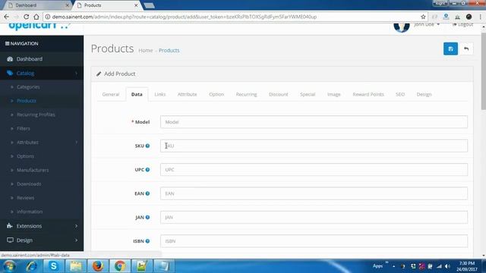The image size is (486, 273).
Task: Bookmark page with the star icon
Action: point(423,17)
